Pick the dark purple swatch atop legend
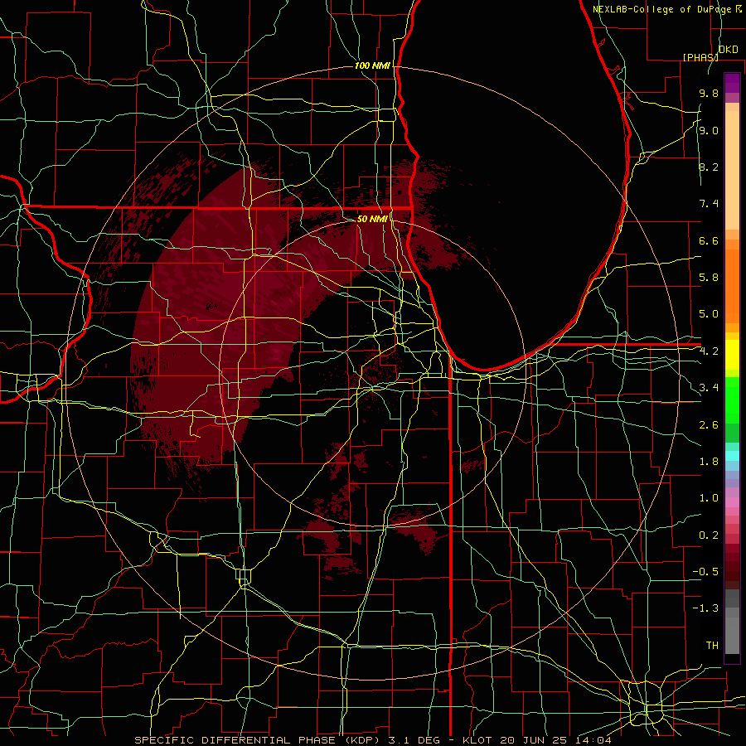The image size is (746, 746). click(732, 83)
